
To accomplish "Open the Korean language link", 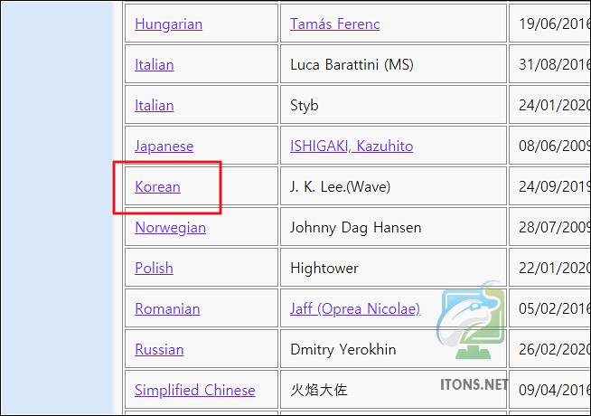I will coord(157,187).
